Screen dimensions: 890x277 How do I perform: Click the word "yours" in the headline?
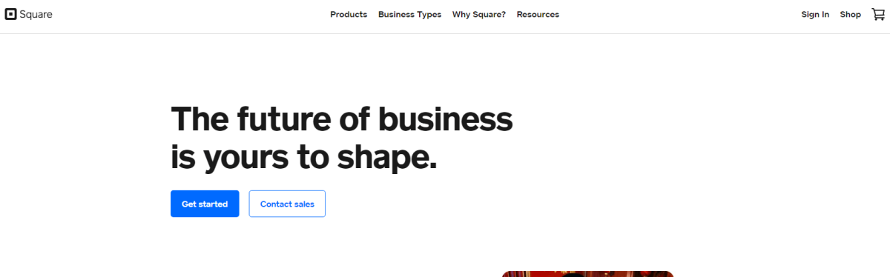pyautogui.click(x=243, y=157)
